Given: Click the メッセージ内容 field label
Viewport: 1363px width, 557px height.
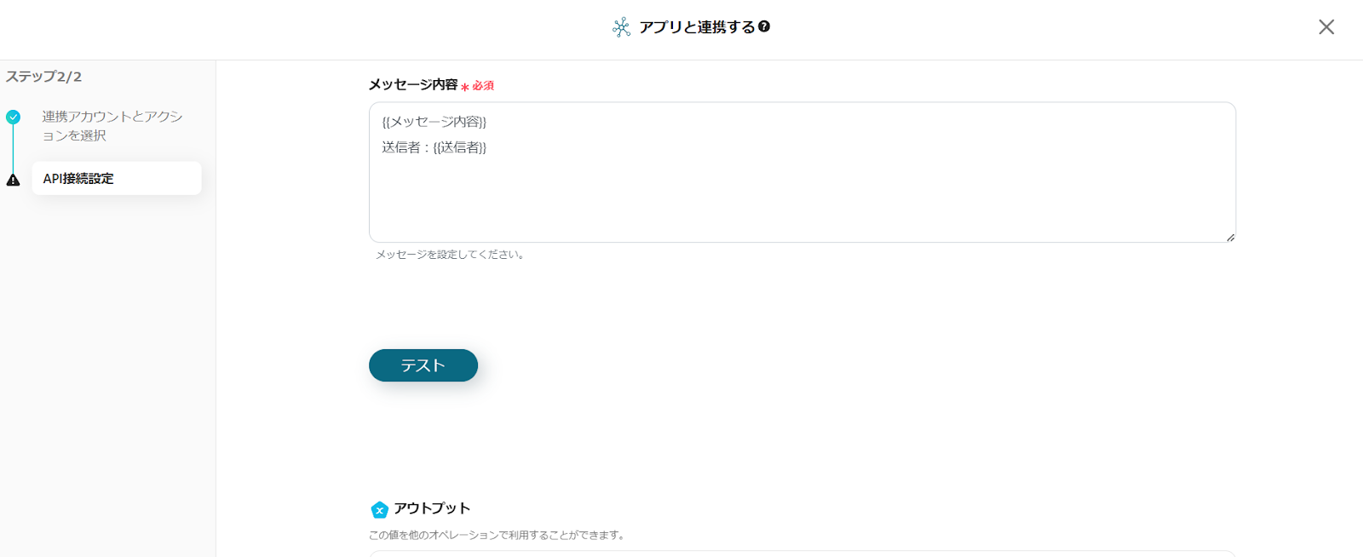Looking at the screenshot, I should (413, 85).
